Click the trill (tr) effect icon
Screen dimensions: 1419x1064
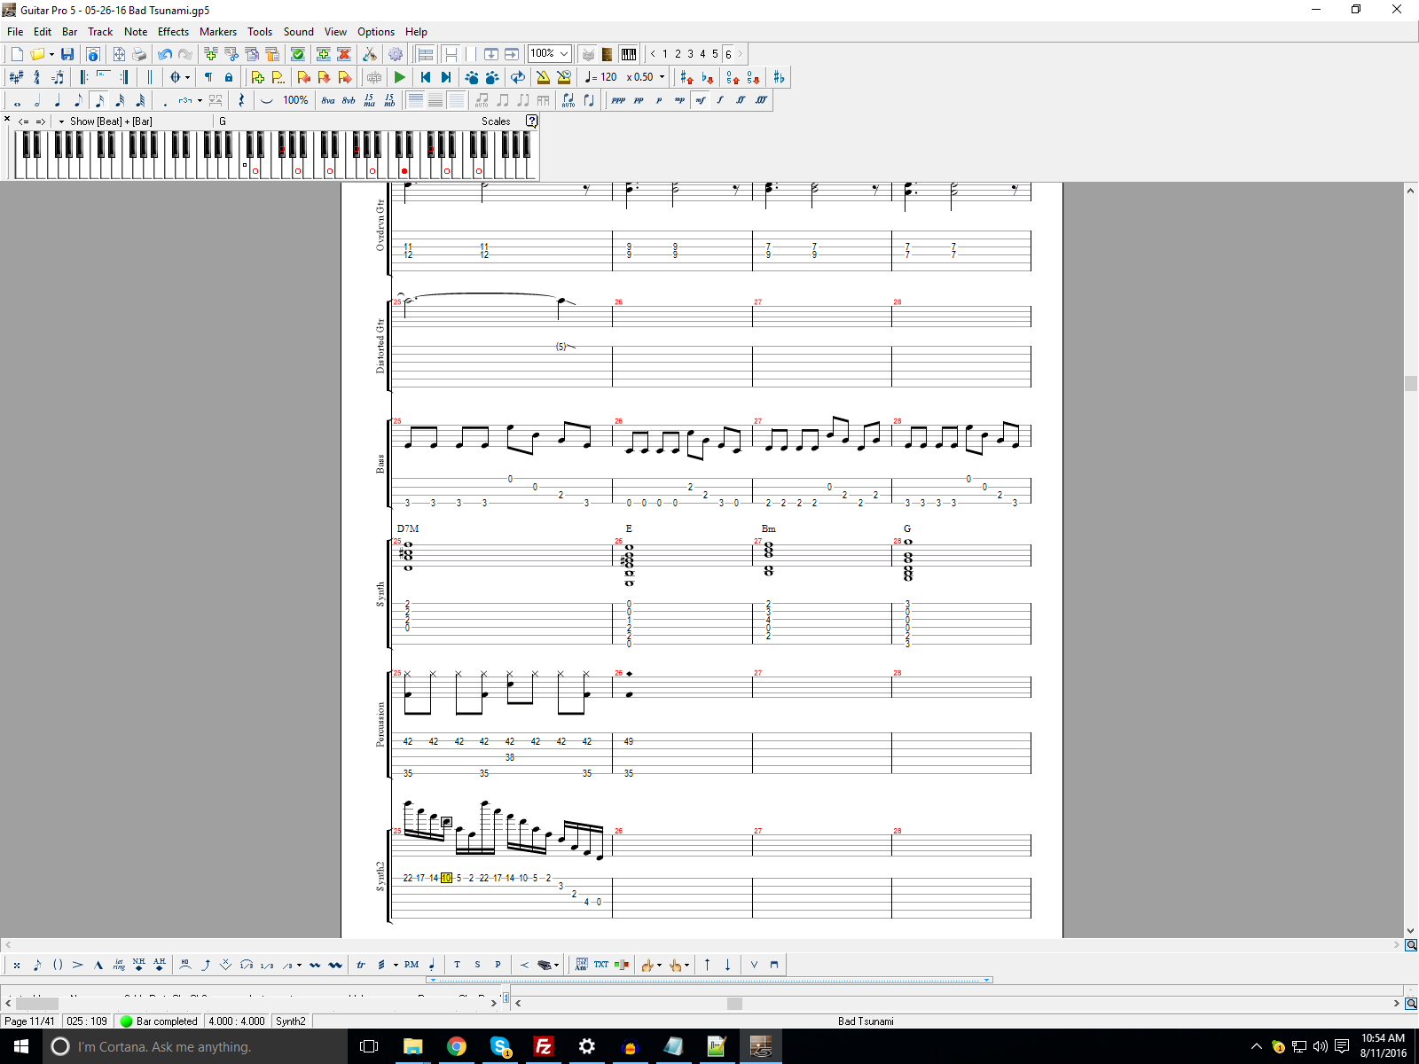(x=361, y=965)
